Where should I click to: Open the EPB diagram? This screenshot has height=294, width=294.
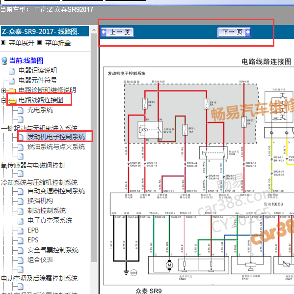[x=33, y=230]
